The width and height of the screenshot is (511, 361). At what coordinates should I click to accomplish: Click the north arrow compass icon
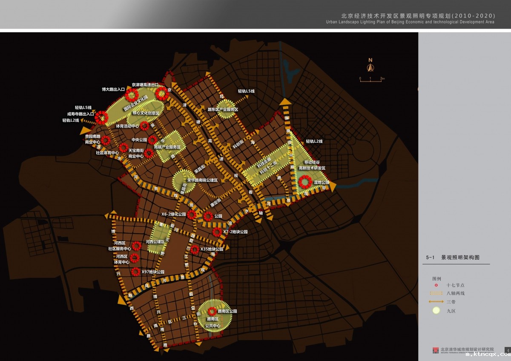(x=370, y=66)
